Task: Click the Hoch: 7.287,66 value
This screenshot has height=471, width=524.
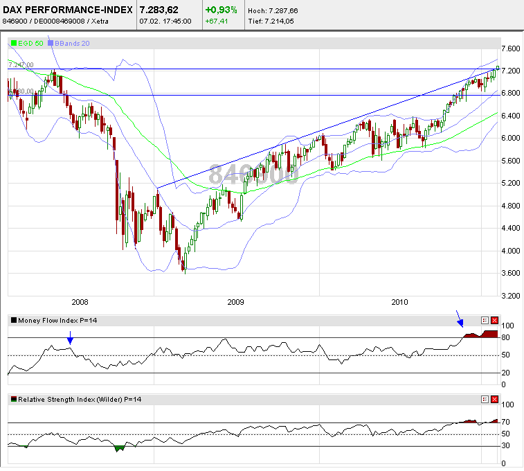Action: pos(273,10)
